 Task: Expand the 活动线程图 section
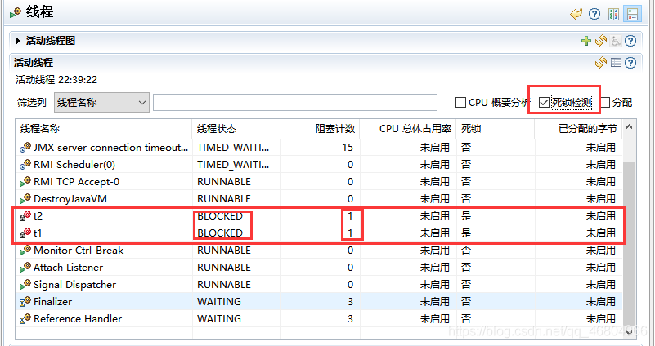click(18, 41)
